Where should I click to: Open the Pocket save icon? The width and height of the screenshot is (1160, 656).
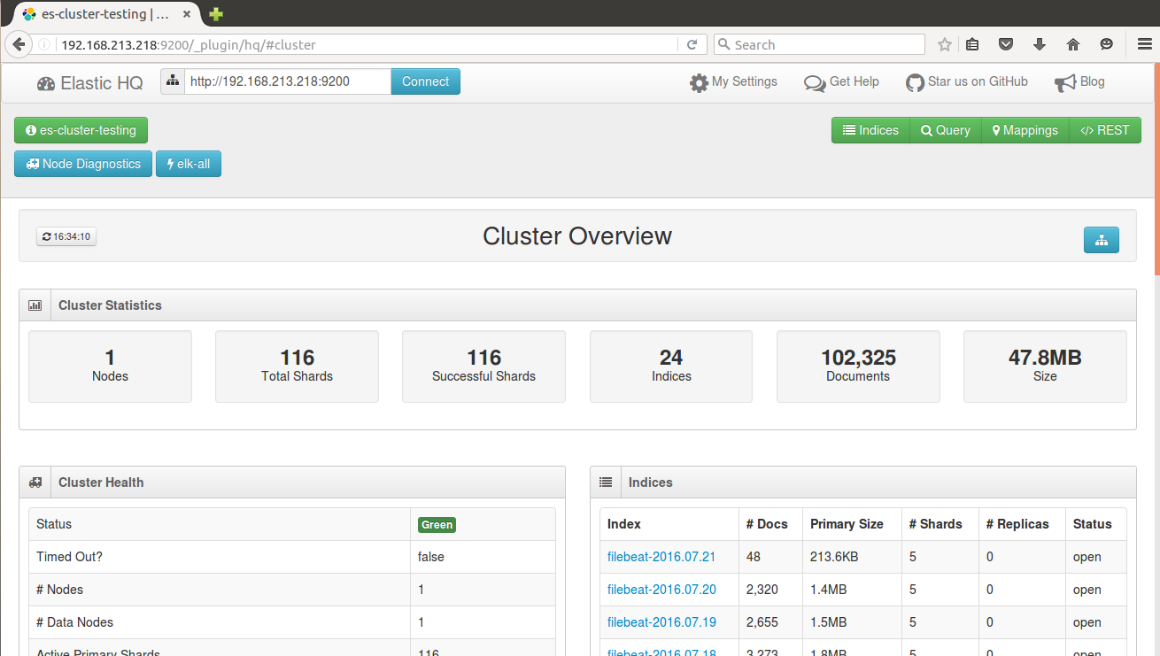pyautogui.click(x=1006, y=45)
